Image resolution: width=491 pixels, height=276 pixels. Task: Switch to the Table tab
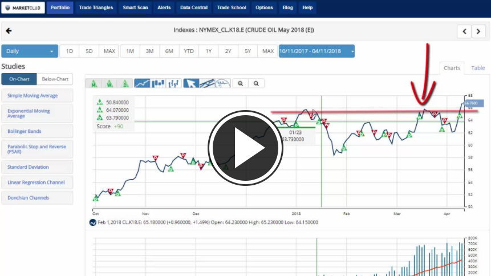(x=478, y=68)
